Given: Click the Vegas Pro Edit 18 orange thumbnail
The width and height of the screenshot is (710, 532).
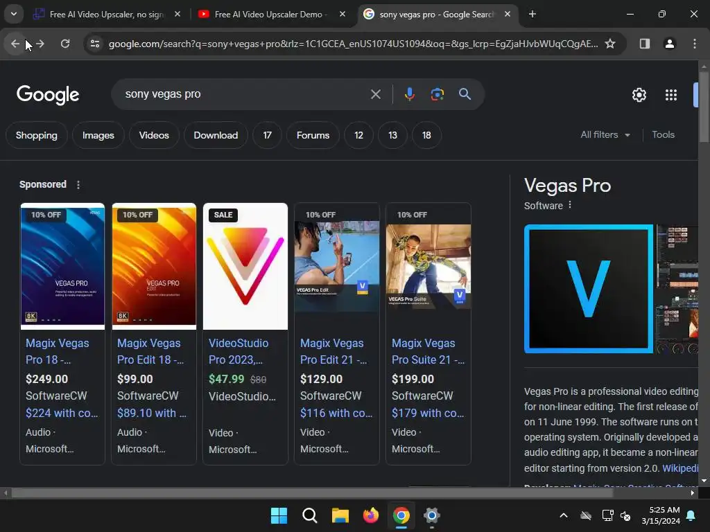Looking at the screenshot, I should pos(154,267).
